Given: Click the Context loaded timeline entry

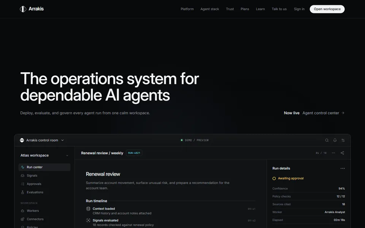Looking at the screenshot, I should pos(171,211).
